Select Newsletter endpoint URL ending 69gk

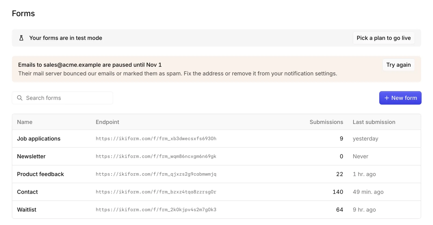pyautogui.click(x=156, y=156)
